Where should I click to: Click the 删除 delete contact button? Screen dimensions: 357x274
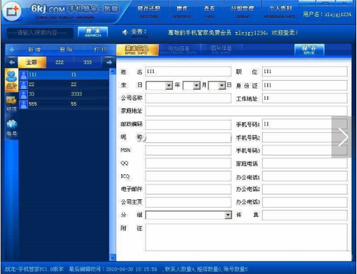[x=66, y=50]
